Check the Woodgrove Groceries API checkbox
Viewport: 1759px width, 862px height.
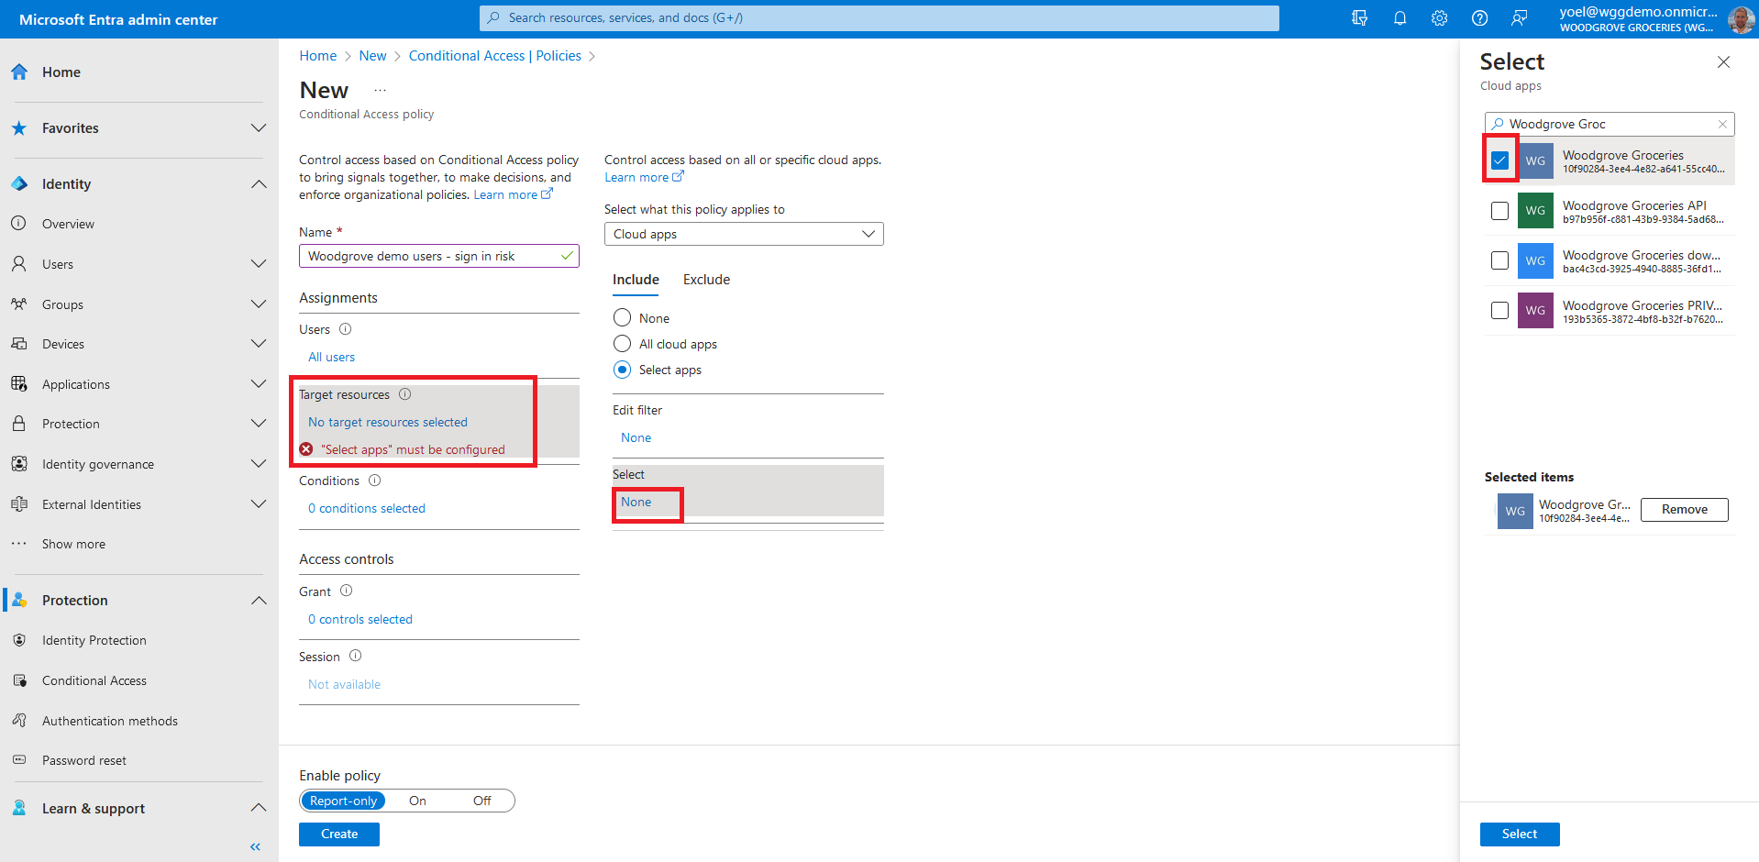point(1499,211)
